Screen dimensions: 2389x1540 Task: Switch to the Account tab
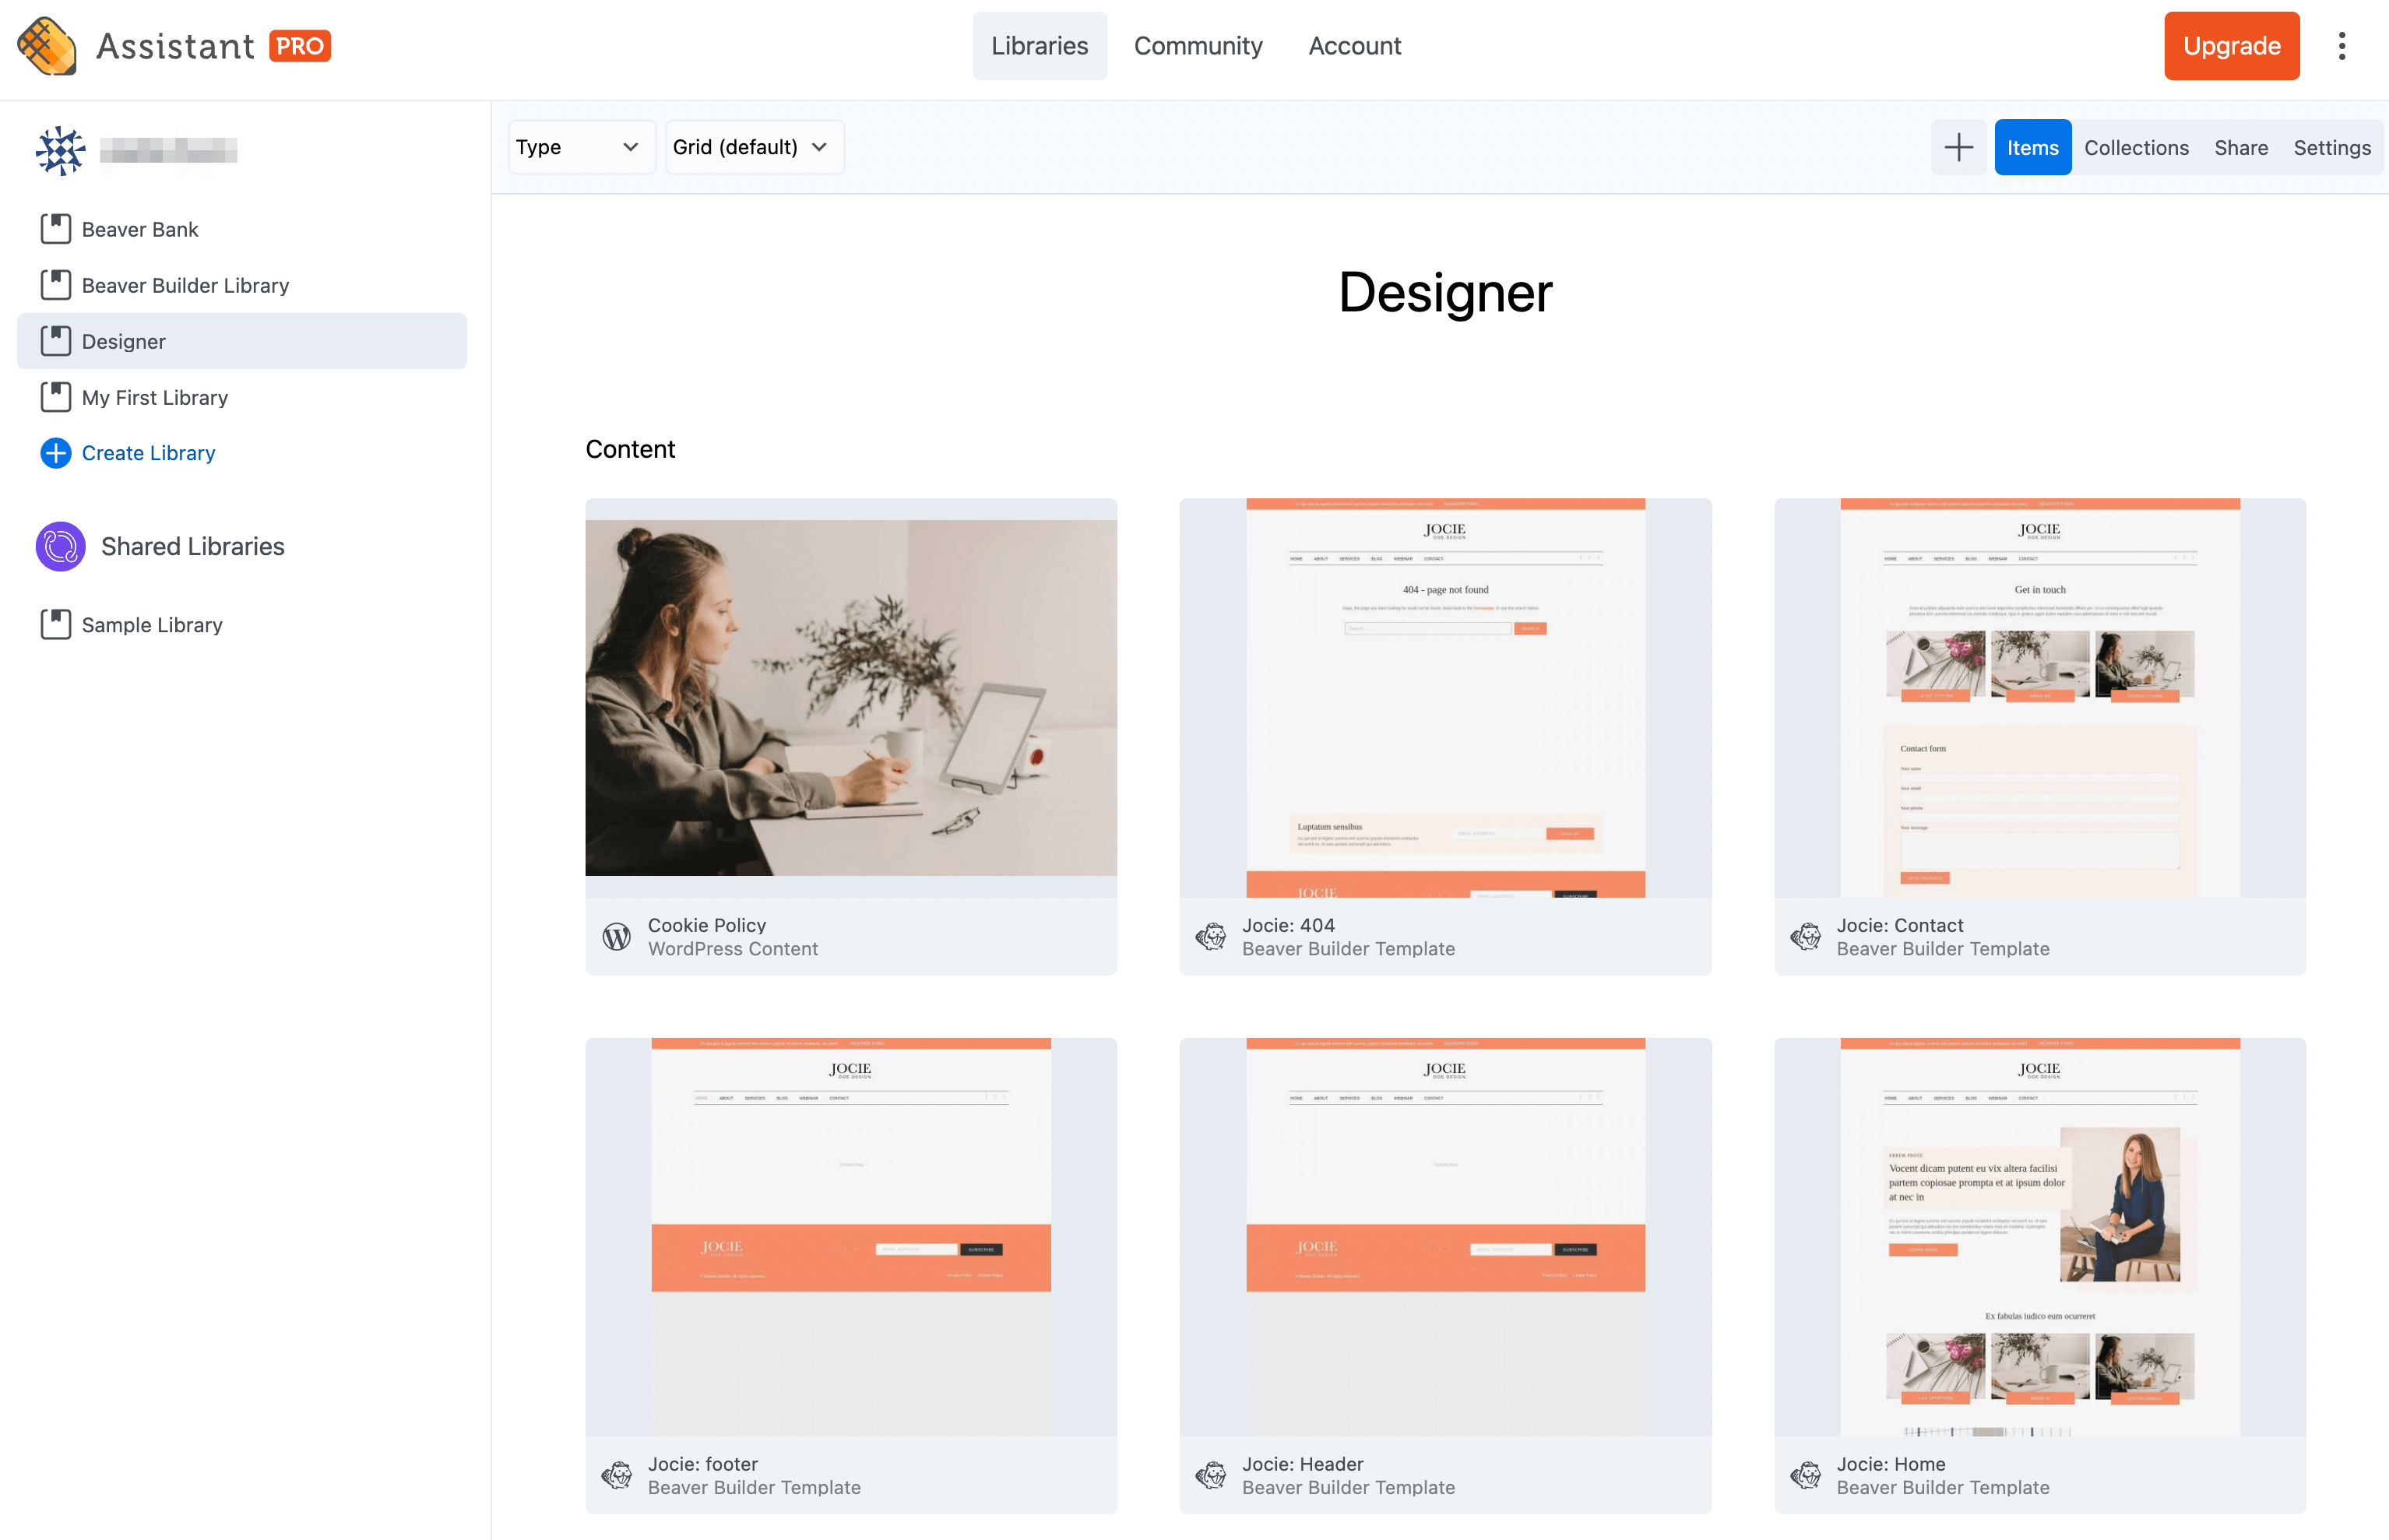1355,47
